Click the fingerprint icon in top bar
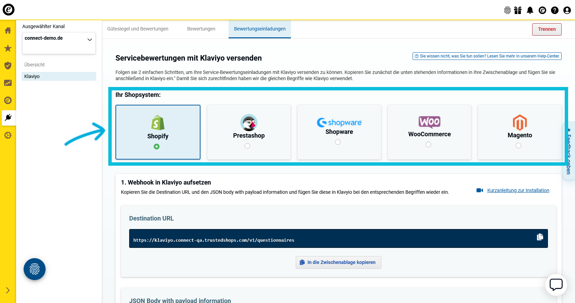 [507, 10]
